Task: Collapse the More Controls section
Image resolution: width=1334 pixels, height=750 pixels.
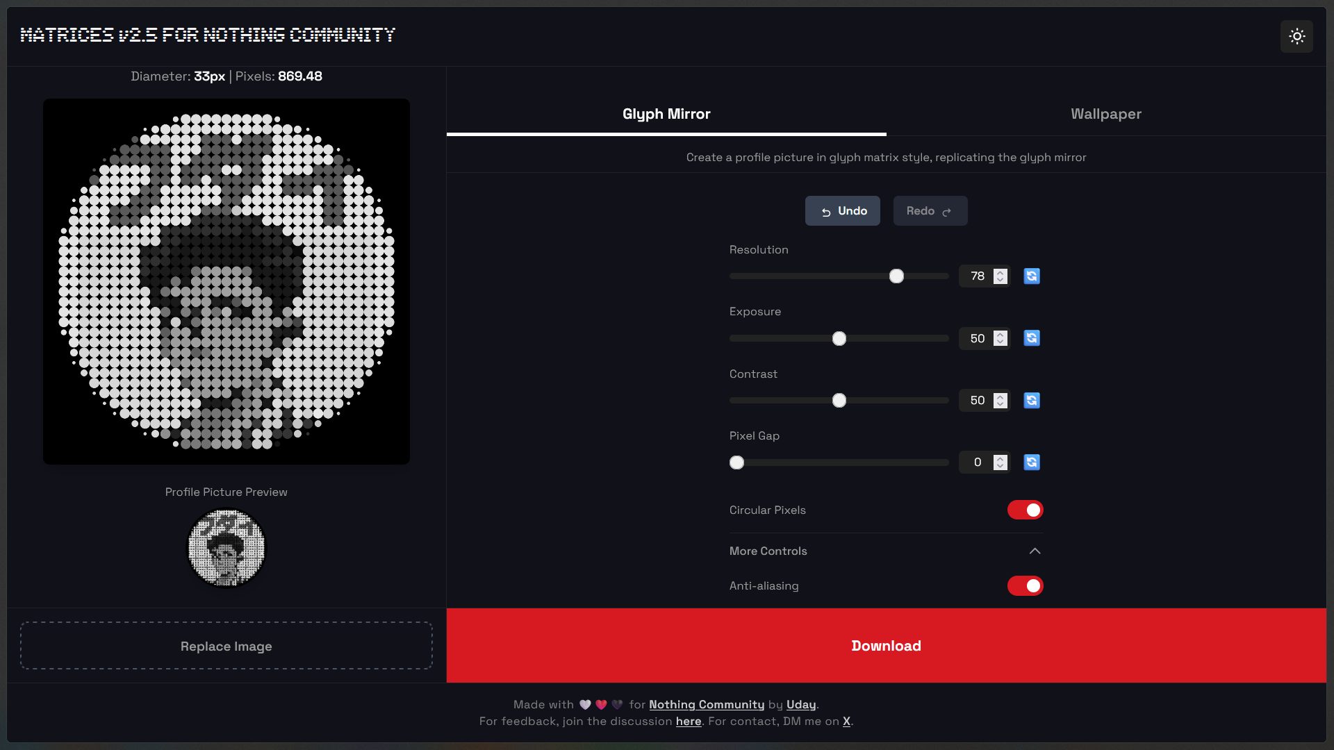Action: point(1035,551)
